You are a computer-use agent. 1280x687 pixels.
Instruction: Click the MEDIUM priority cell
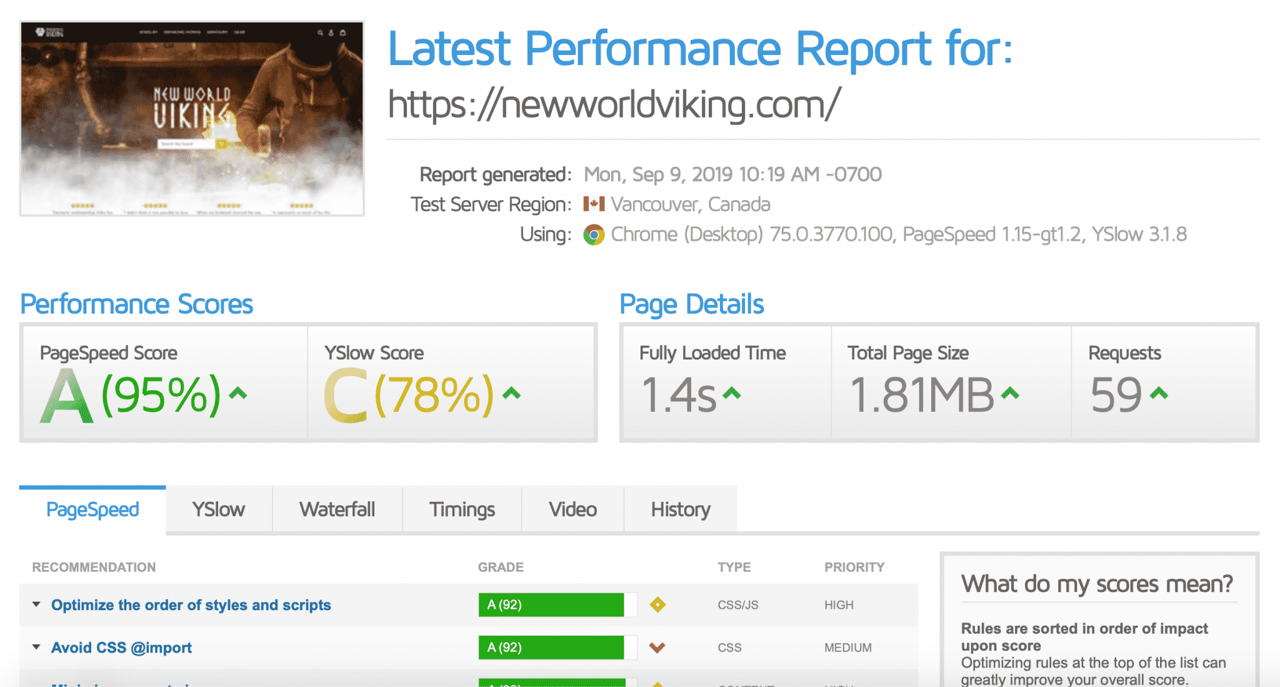pos(847,648)
